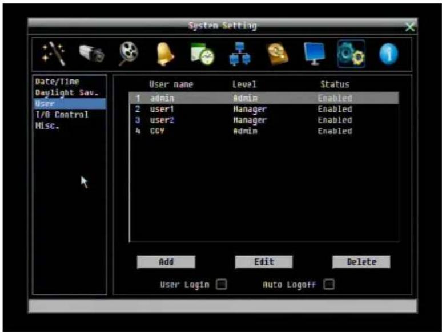Open the setup wizard wand icon

[x=53, y=54]
